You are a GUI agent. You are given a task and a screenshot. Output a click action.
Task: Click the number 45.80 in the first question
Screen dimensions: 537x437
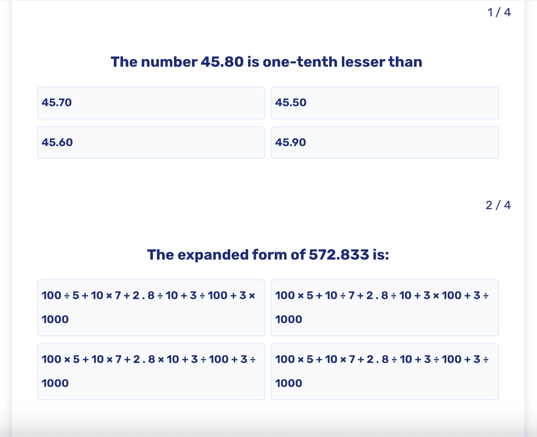[222, 62]
